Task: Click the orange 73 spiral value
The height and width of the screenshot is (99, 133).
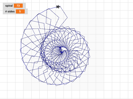Action: 18,6
